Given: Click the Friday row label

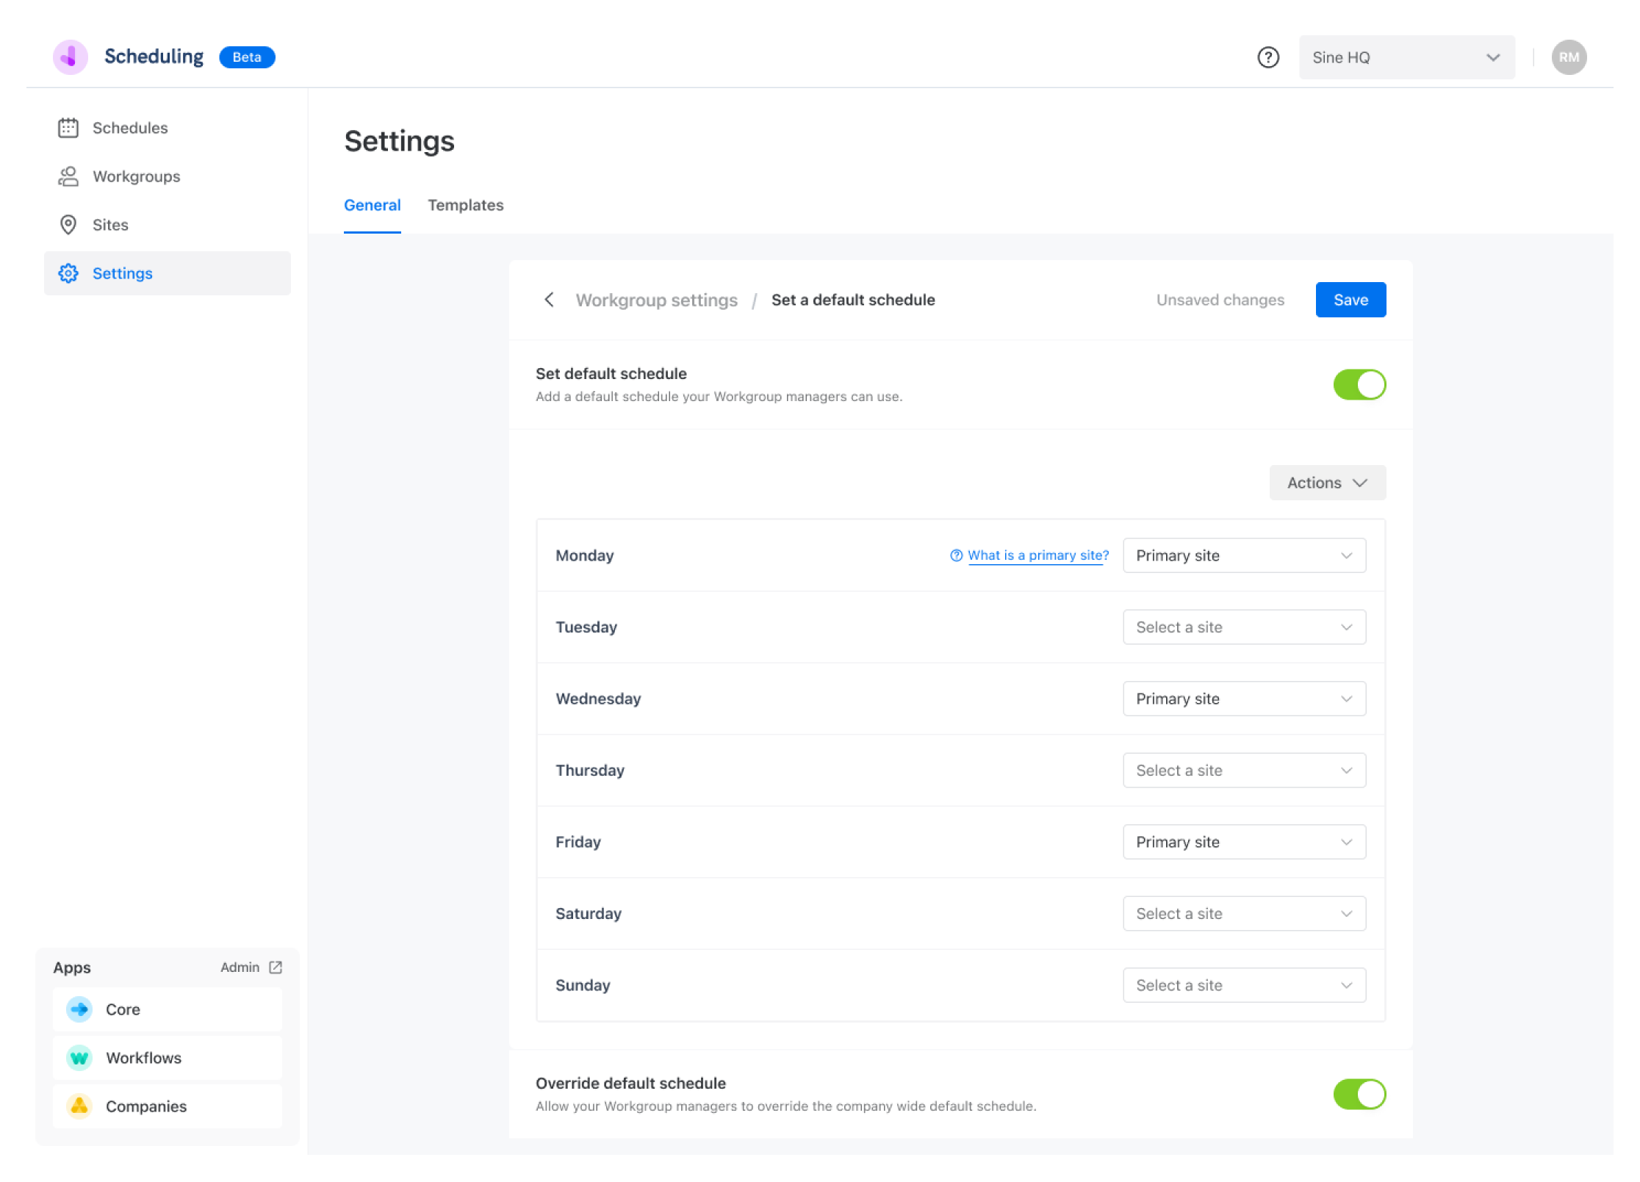Looking at the screenshot, I should pyautogui.click(x=578, y=842).
